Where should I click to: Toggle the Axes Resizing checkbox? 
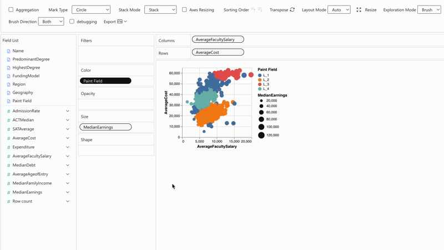click(x=184, y=10)
